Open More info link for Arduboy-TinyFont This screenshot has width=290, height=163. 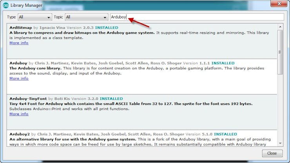(19, 114)
